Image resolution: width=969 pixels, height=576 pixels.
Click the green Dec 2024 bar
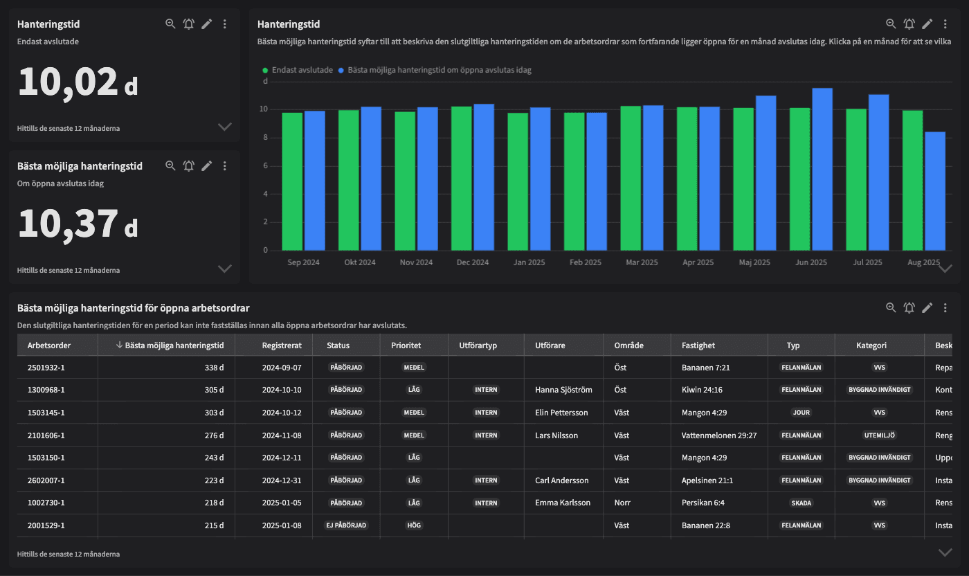coord(462,179)
